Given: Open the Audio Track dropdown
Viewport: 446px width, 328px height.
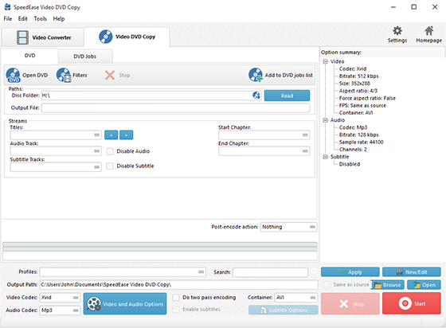Looking at the screenshot, I should point(56,151).
